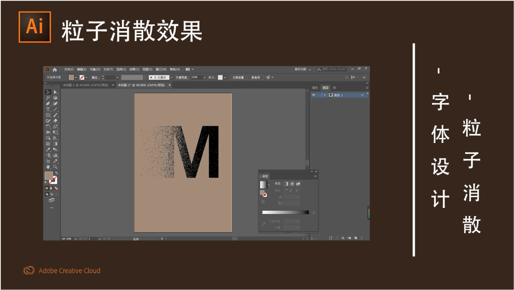Open the Gradient panel menu icon
514x290 pixels.
315,176
